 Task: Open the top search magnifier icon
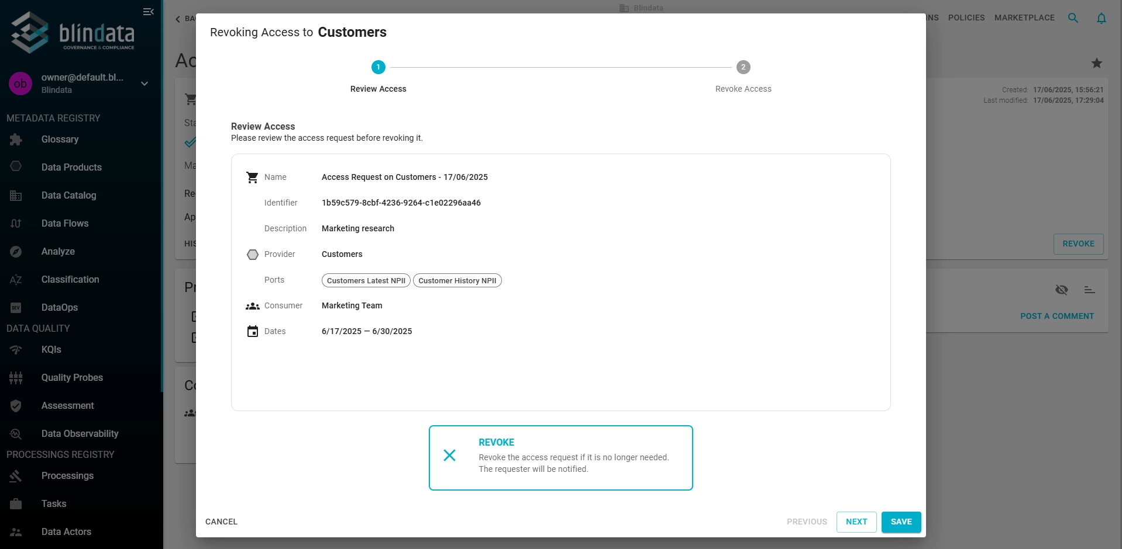(x=1073, y=18)
